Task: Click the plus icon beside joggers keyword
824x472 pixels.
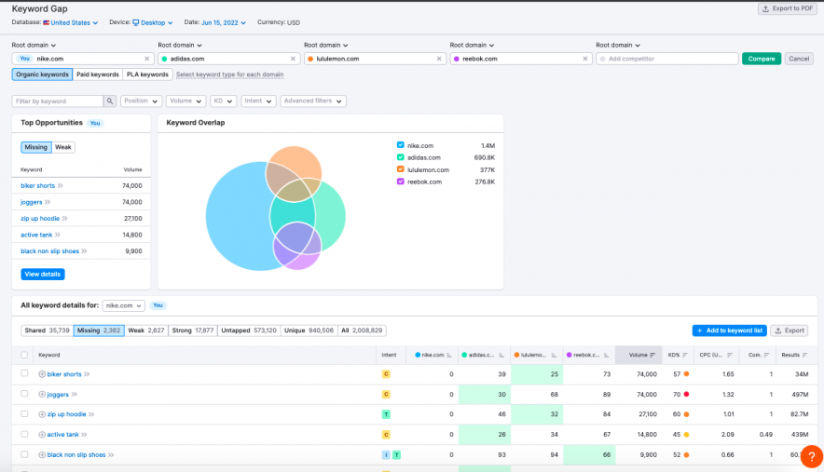Action: point(42,394)
